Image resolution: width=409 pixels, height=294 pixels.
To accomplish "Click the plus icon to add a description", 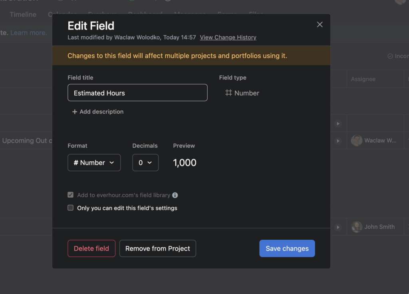I will pyautogui.click(x=75, y=112).
